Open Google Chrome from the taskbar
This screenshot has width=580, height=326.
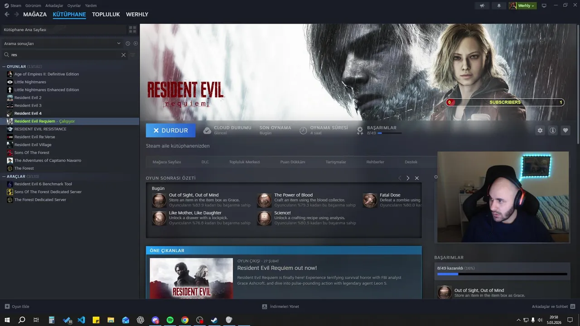tap(185, 320)
